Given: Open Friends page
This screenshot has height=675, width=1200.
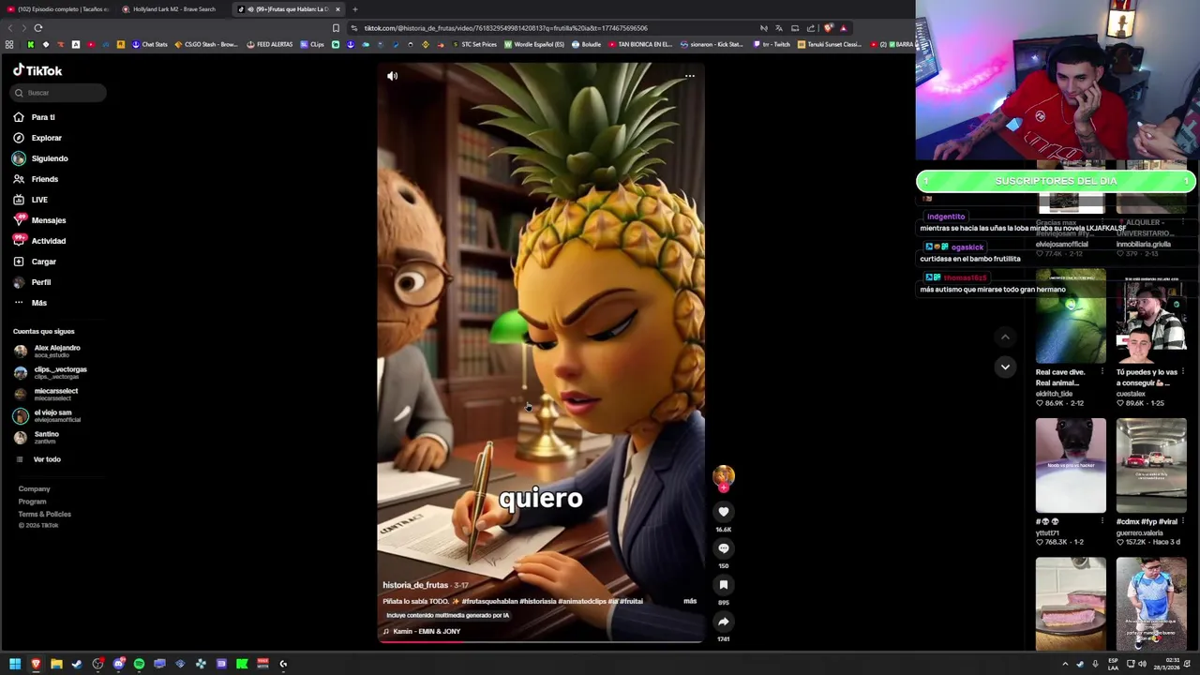Looking at the screenshot, I should pos(44,179).
